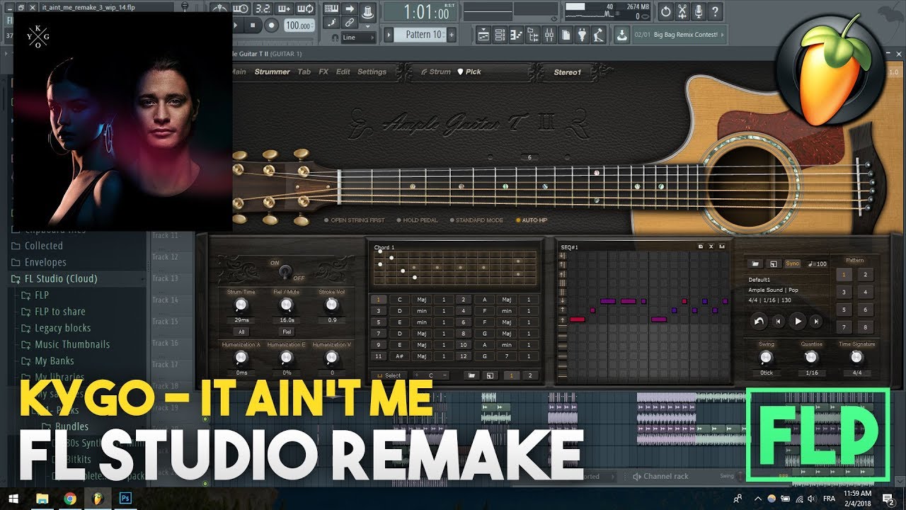Open the tempo tapper icon
Image resolution: width=906 pixels, height=510 pixels.
pyautogui.click(x=599, y=35)
